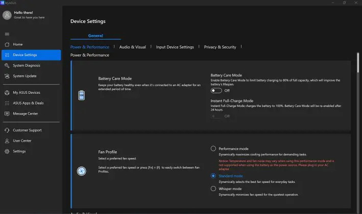Go to My ASUS Devices

tap(31, 93)
